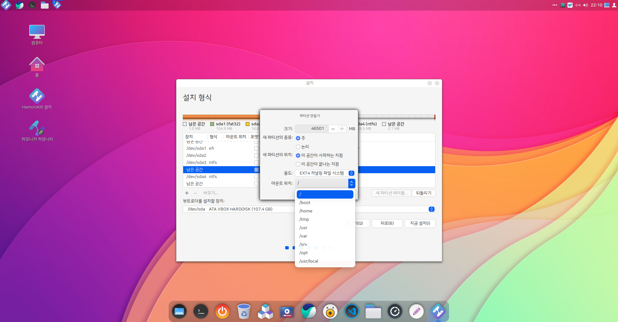Toggle format checkbox for /dev/sda1 row

(x=257, y=148)
